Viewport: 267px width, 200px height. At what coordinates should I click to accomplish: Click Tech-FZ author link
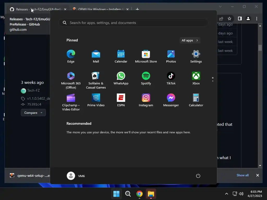[x=33, y=90]
